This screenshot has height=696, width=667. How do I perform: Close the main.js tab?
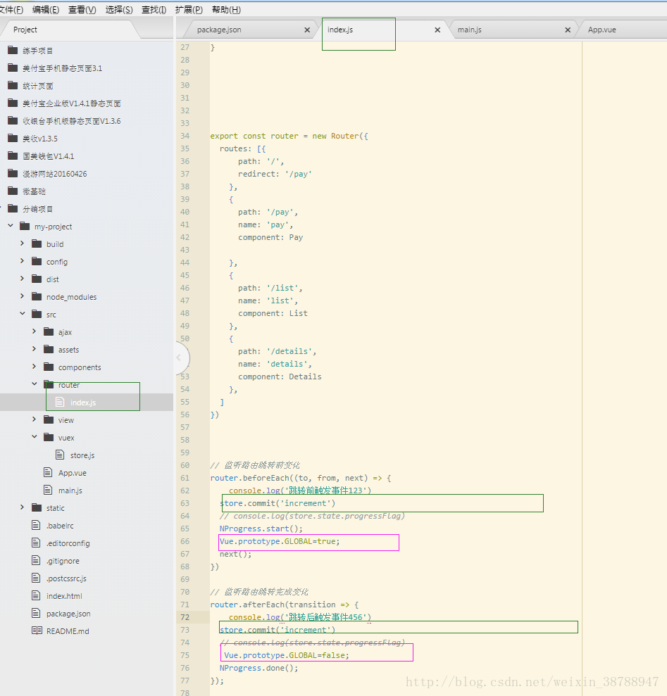[x=568, y=30]
